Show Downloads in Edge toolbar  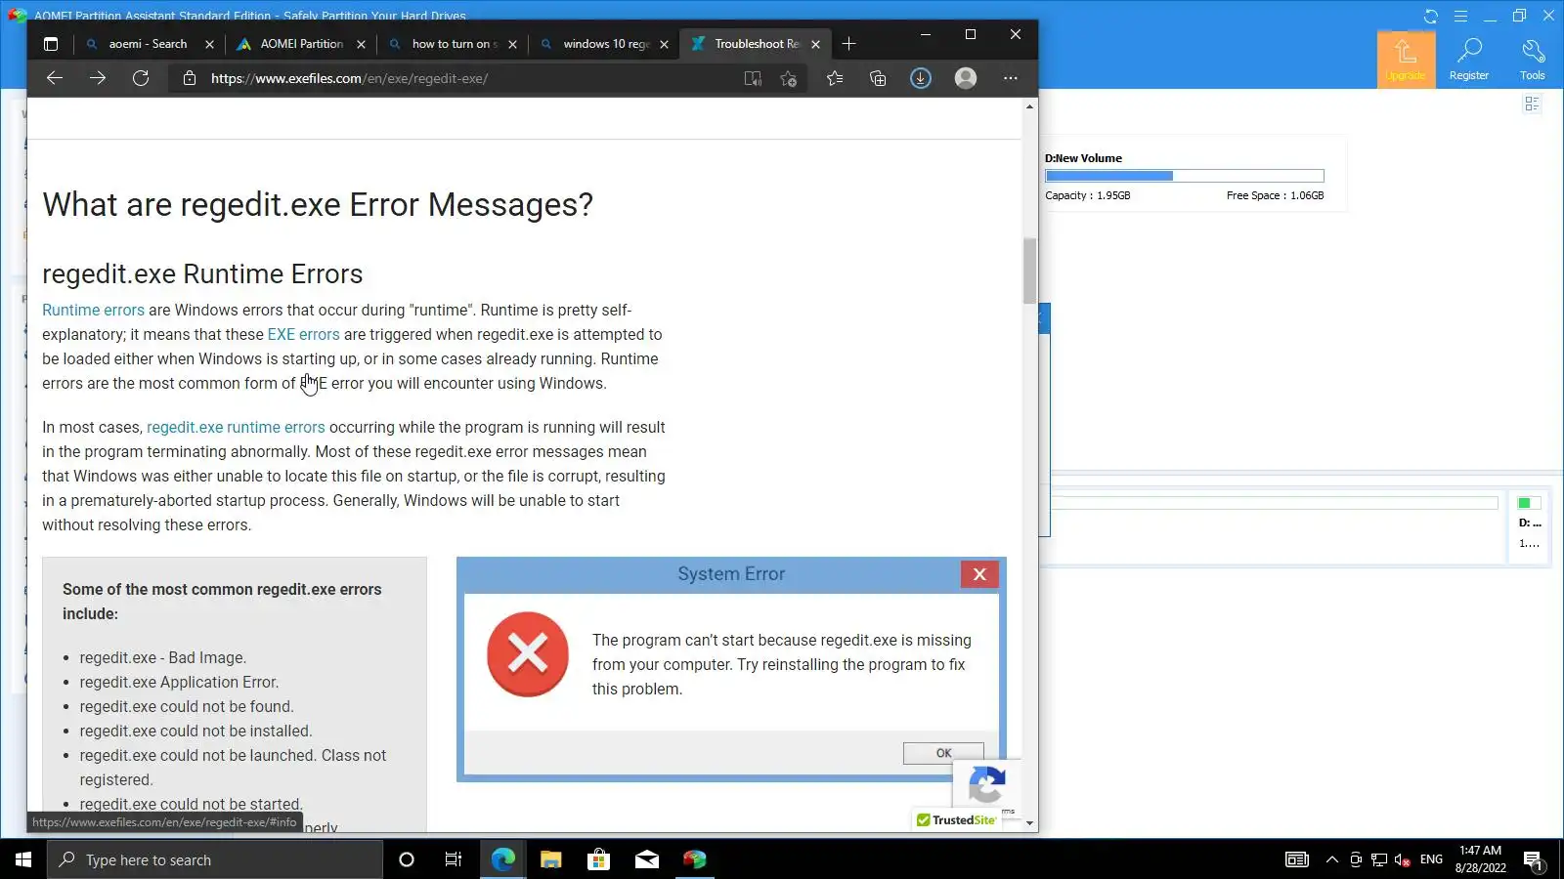click(x=921, y=78)
